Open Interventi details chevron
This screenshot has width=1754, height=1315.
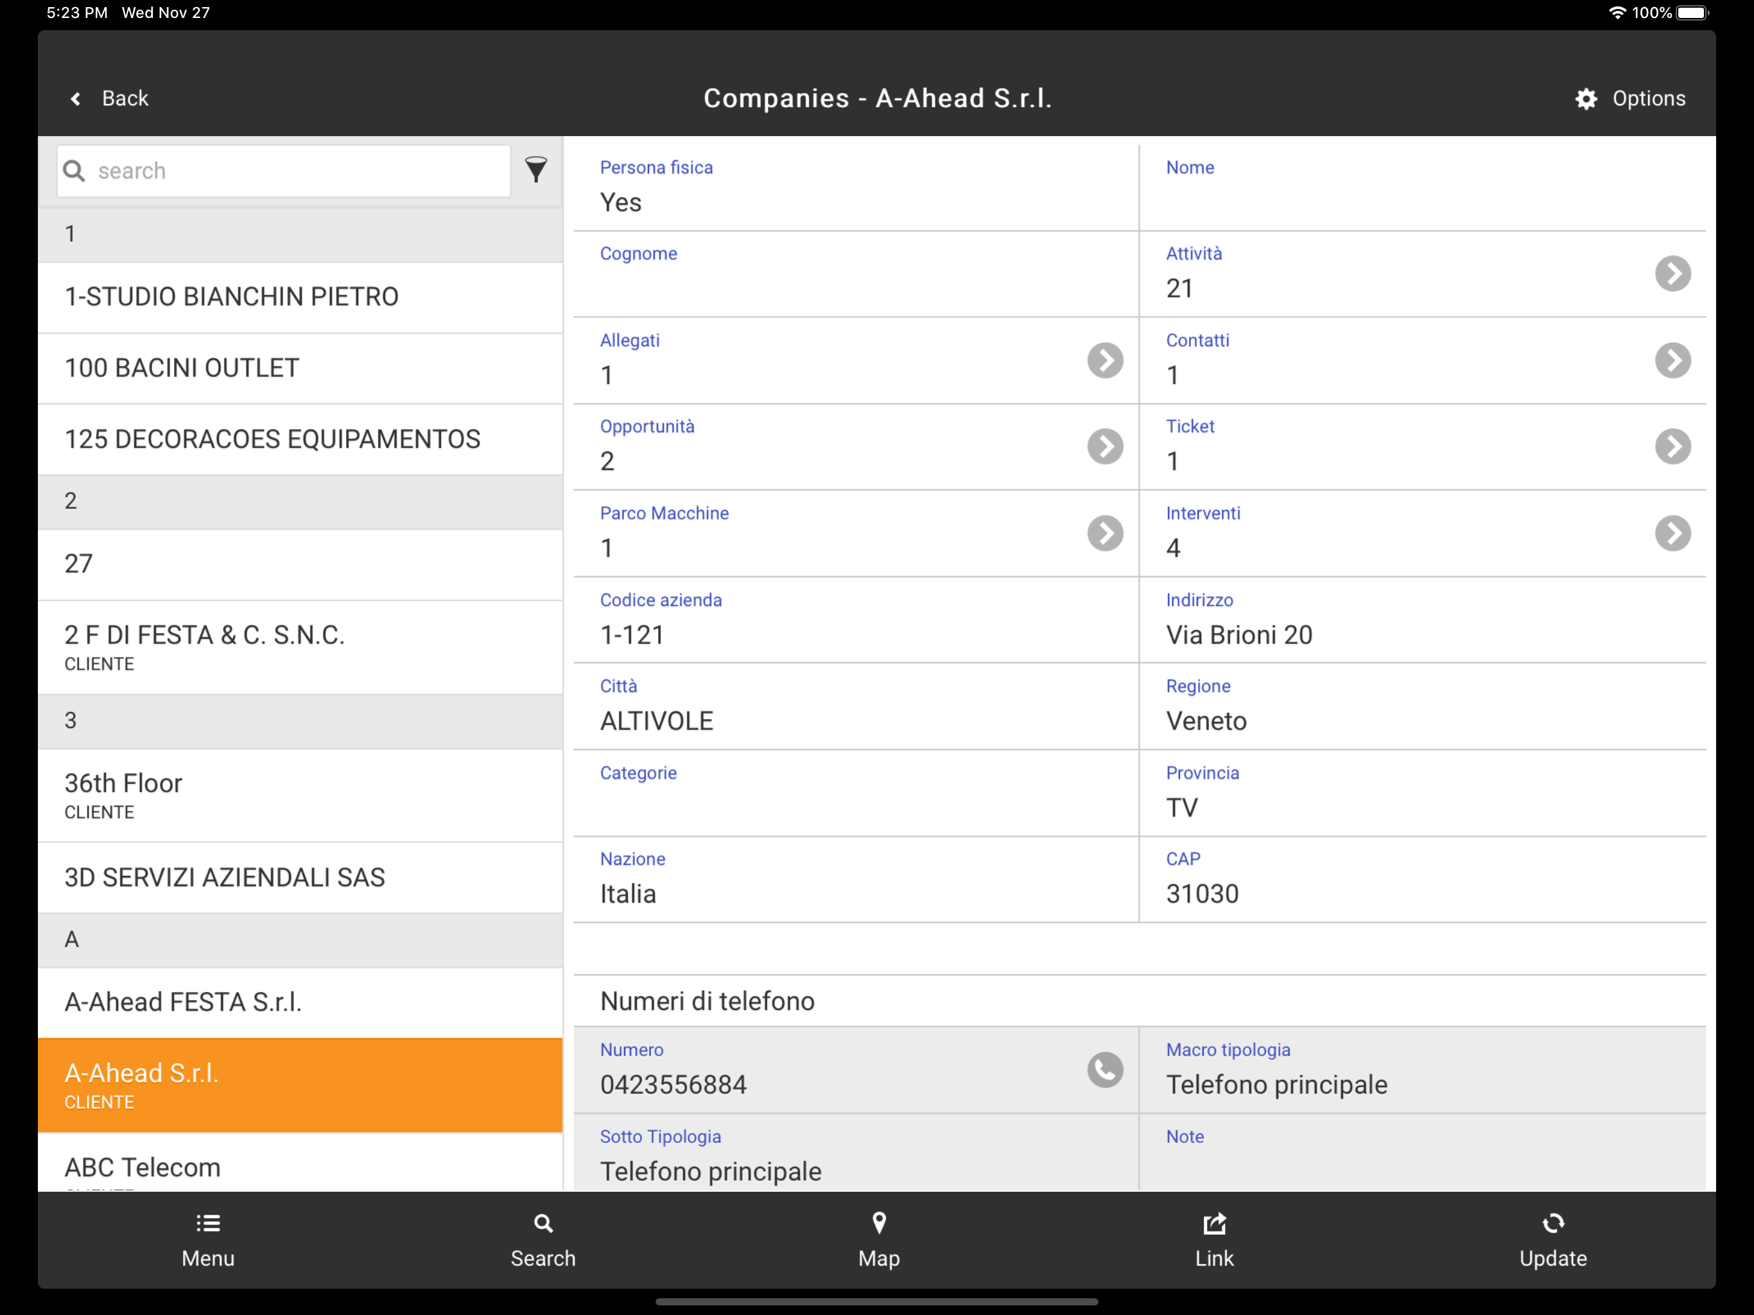click(1672, 533)
